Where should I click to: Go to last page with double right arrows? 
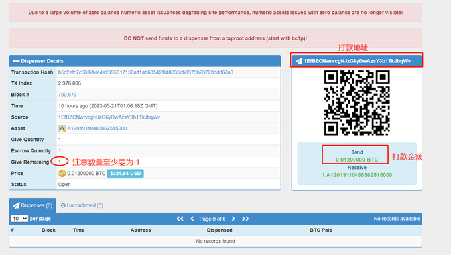(x=245, y=219)
